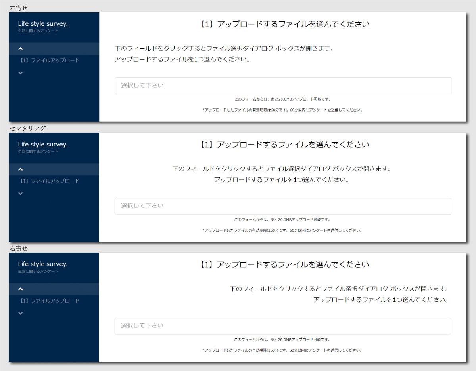The height and width of the screenshot is (371, 476).
Task: Click the centered instruction text in the センタリング panel
Action: 282,174
